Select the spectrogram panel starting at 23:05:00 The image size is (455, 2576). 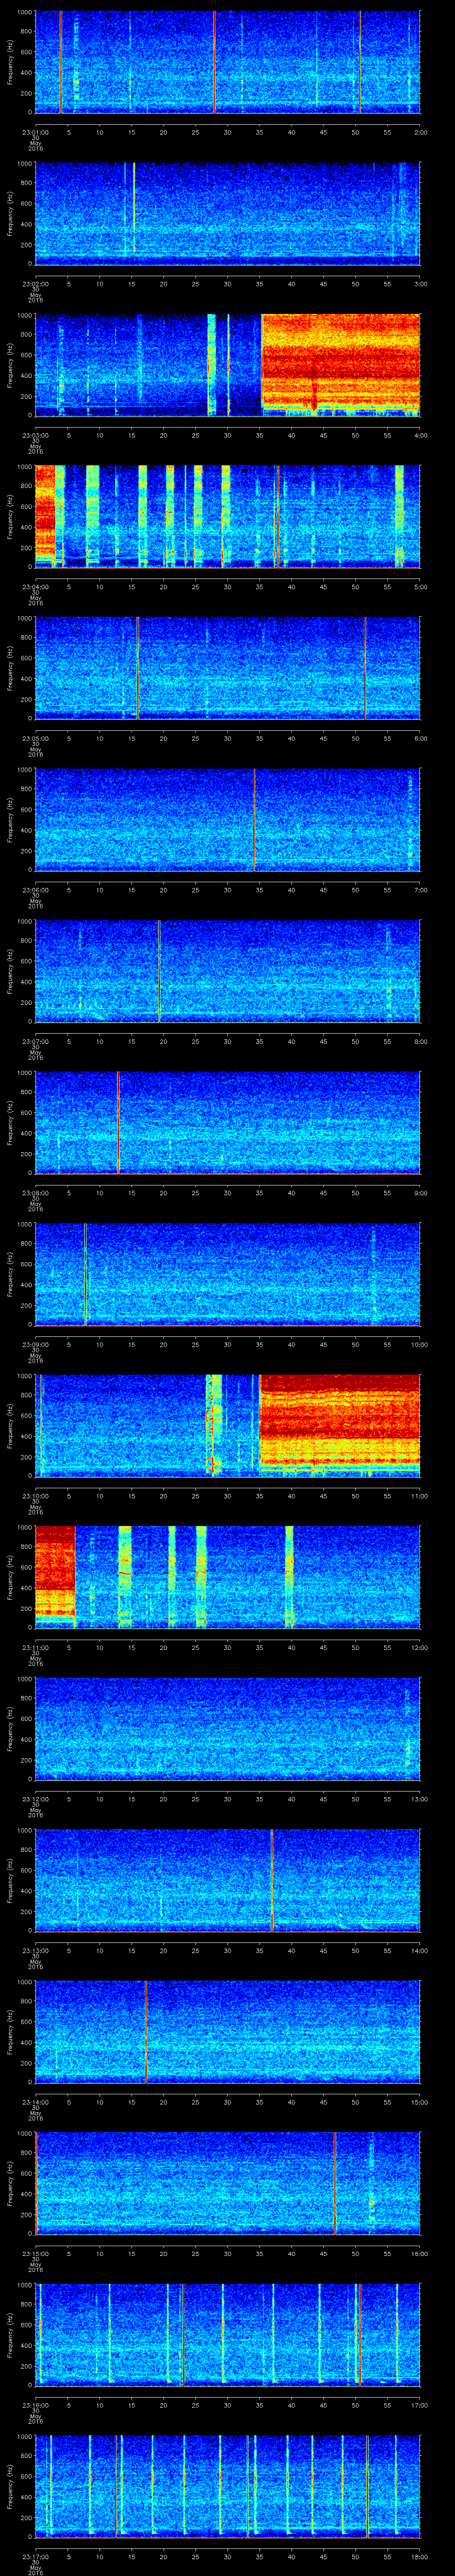click(x=228, y=668)
